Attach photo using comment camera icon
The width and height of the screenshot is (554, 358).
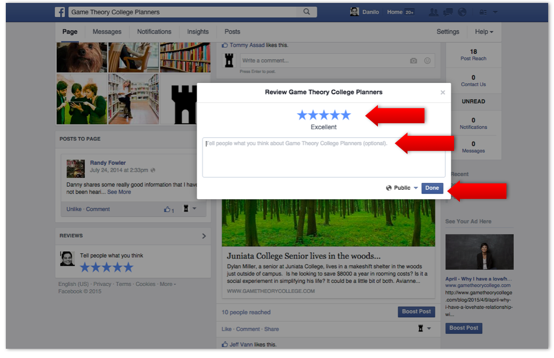coord(413,61)
